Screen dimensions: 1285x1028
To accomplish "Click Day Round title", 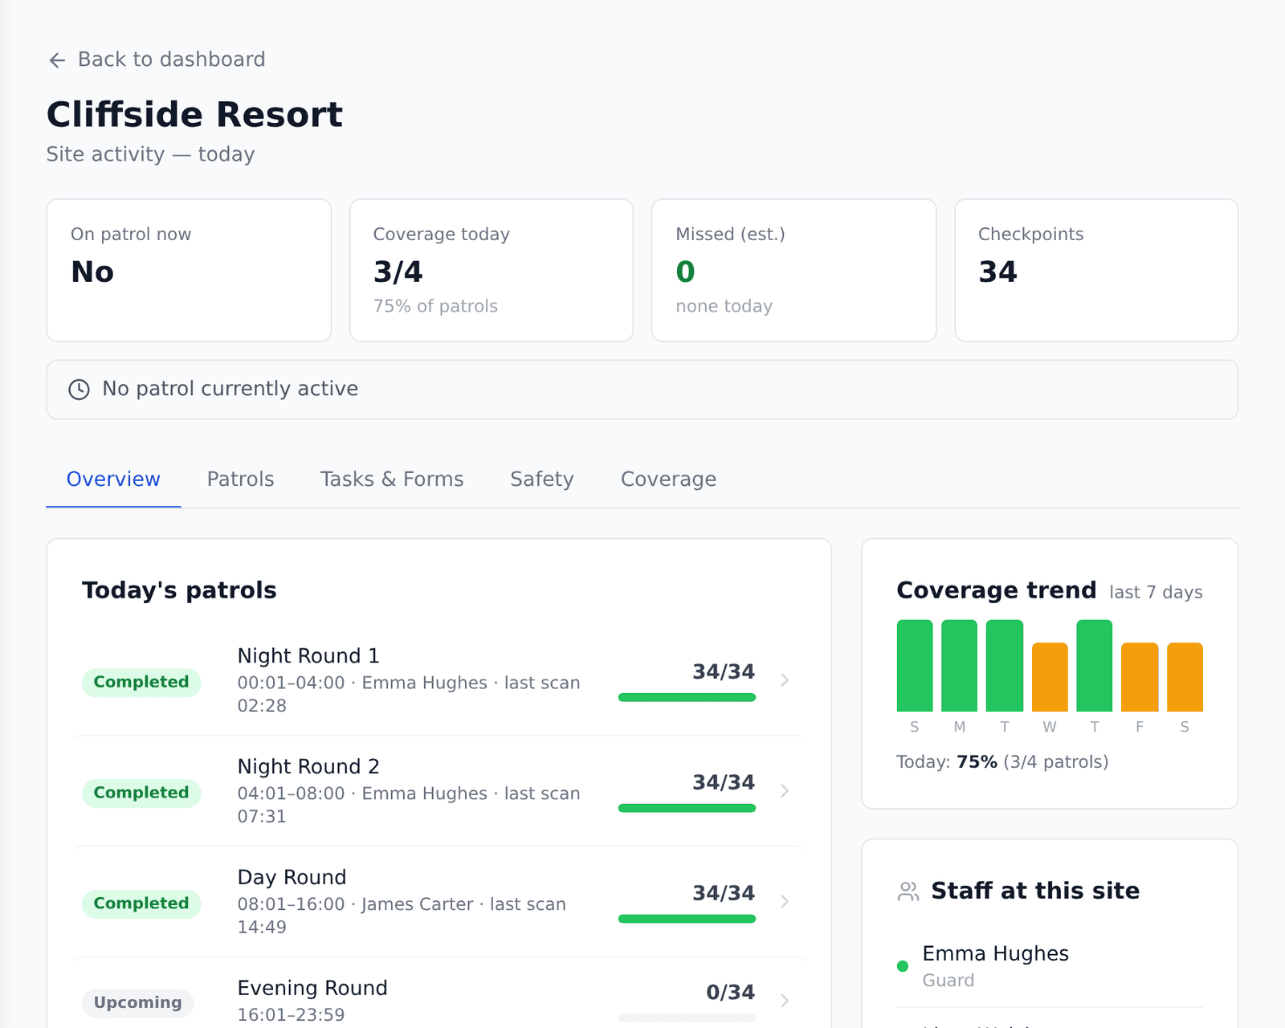I will tap(292, 878).
